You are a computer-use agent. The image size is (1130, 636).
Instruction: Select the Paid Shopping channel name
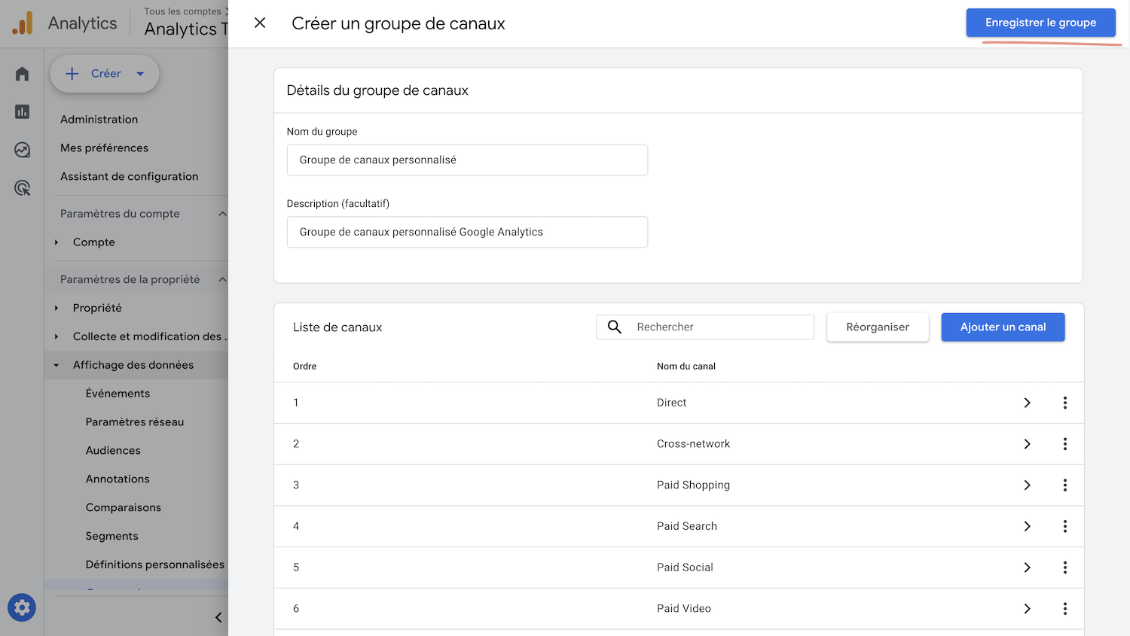coord(693,485)
